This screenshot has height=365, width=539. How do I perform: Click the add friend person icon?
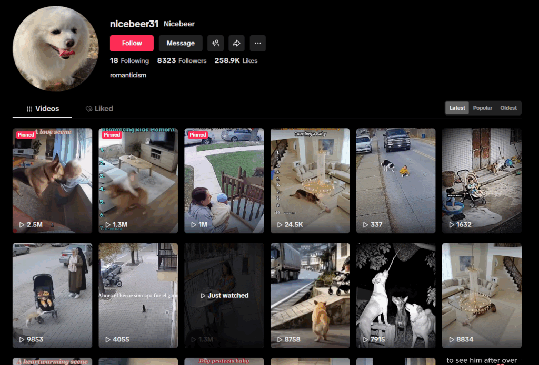tap(215, 43)
